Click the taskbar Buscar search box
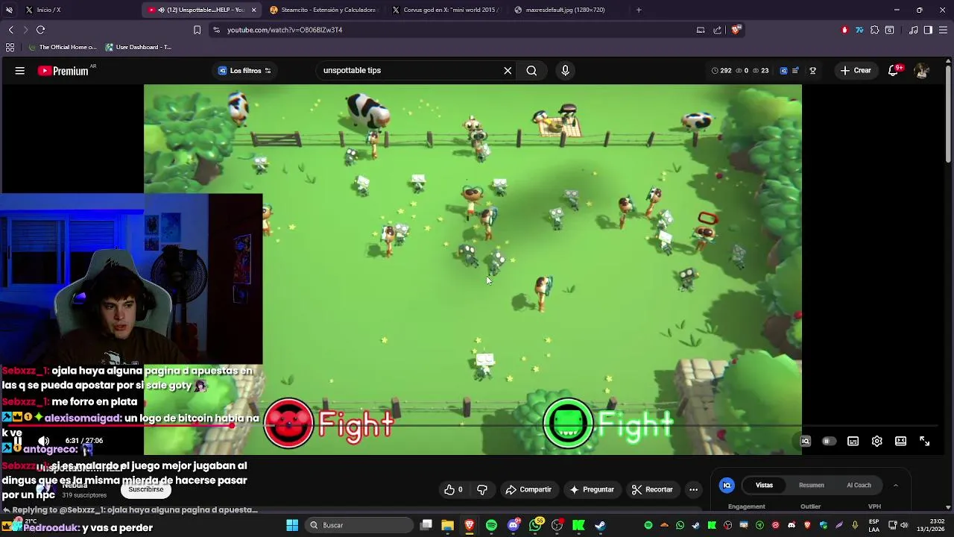Screen dimensions: 954x537 tap(358, 525)
